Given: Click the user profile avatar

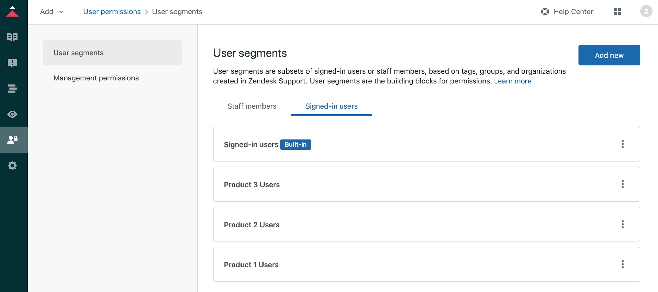Looking at the screenshot, I should tap(646, 11).
